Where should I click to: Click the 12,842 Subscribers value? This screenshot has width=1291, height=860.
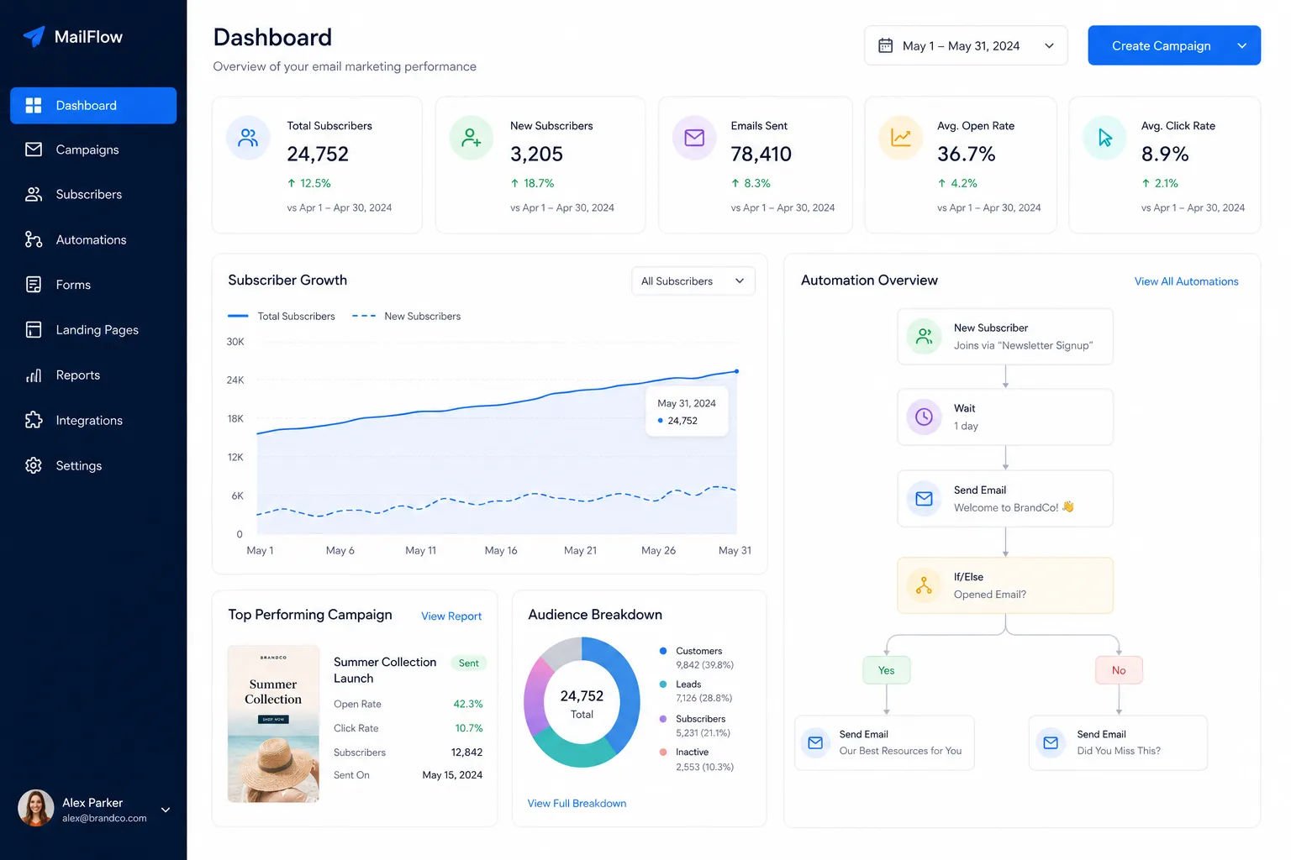click(x=466, y=752)
